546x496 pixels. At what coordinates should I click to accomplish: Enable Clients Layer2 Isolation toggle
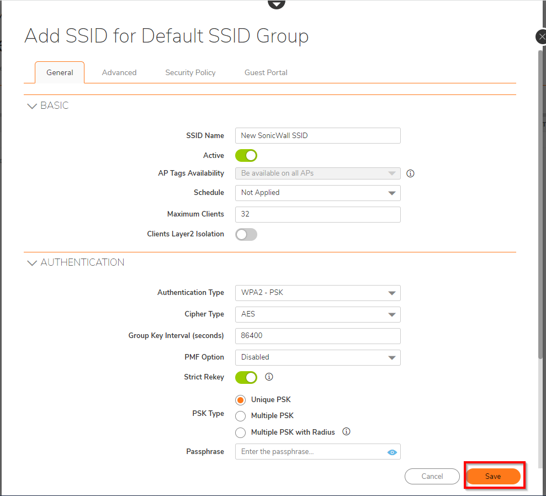[x=246, y=234]
